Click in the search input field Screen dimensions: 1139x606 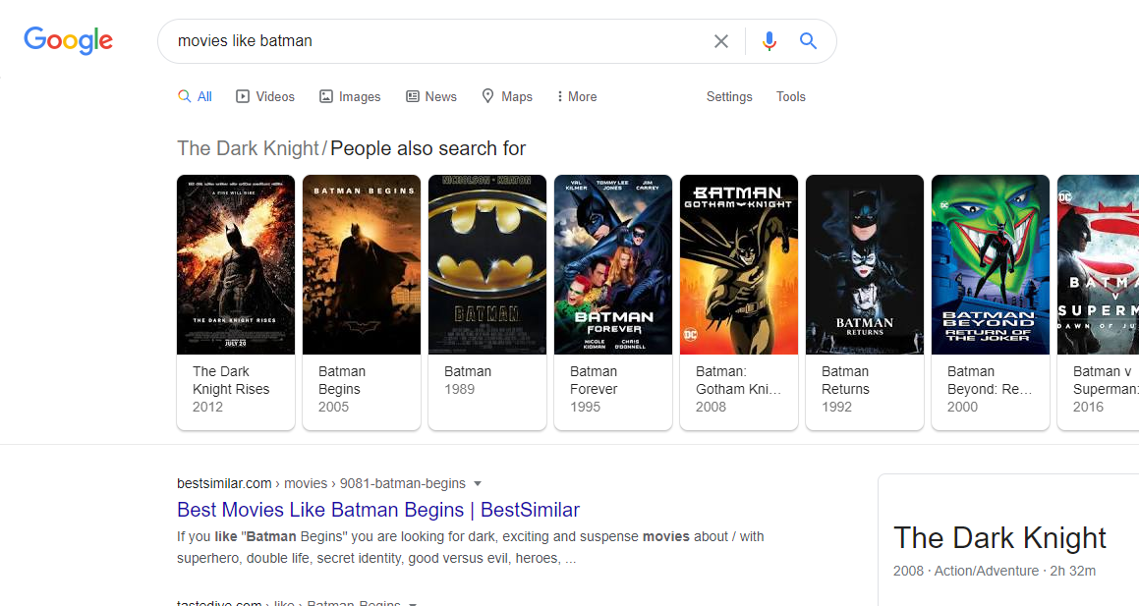point(432,41)
